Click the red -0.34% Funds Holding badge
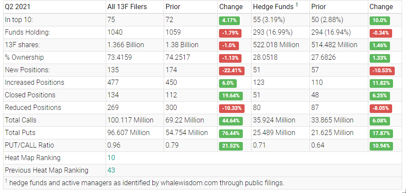This screenshot has width=406, height=193. (x=381, y=33)
